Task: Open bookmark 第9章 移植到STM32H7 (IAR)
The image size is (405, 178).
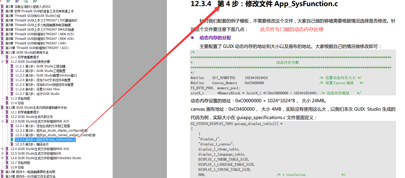Action: 36,43
